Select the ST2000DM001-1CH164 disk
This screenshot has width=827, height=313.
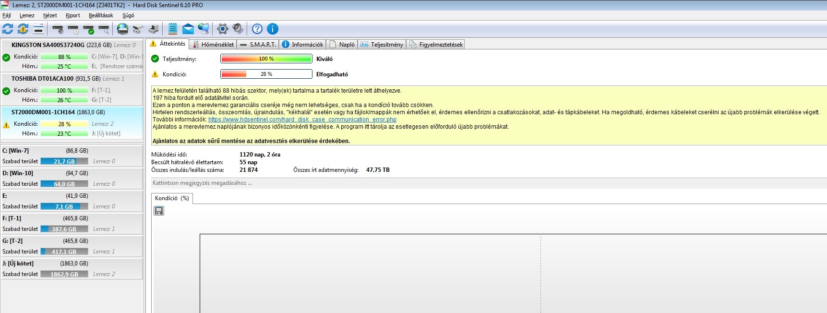(x=72, y=123)
